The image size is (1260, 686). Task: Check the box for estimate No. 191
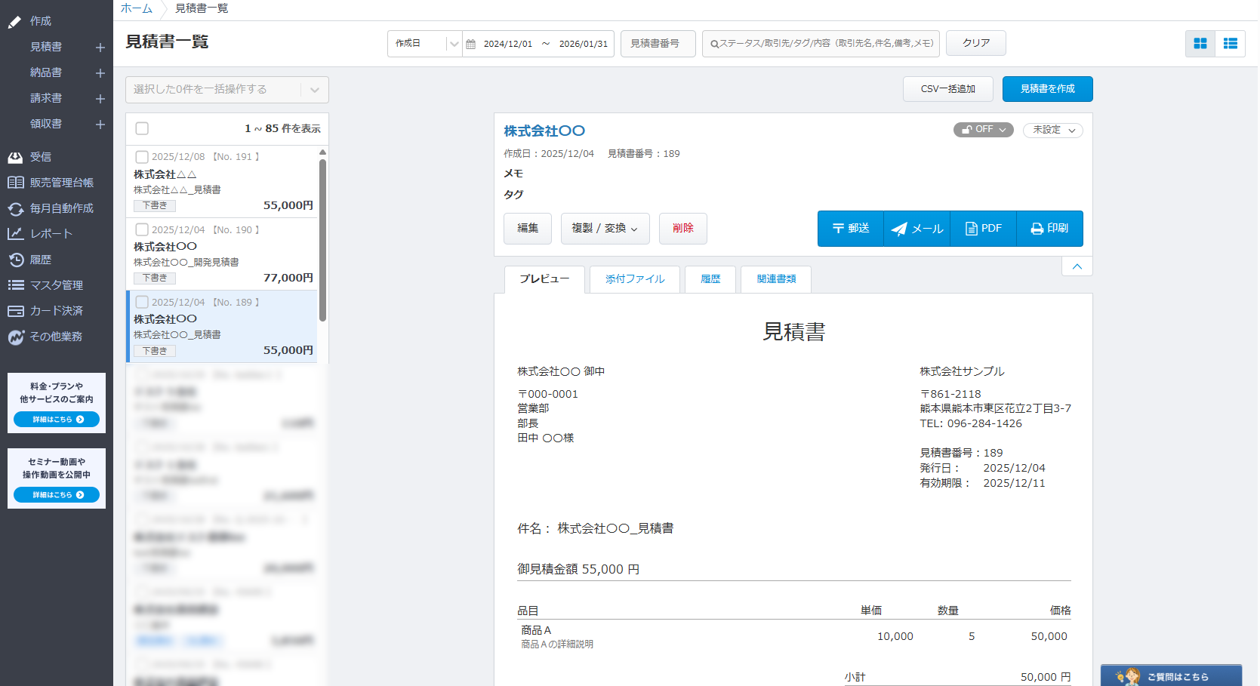[142, 157]
